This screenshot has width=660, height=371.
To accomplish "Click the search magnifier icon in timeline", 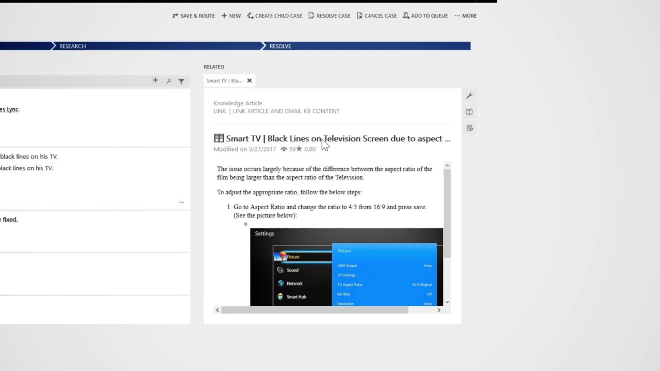I will [169, 81].
